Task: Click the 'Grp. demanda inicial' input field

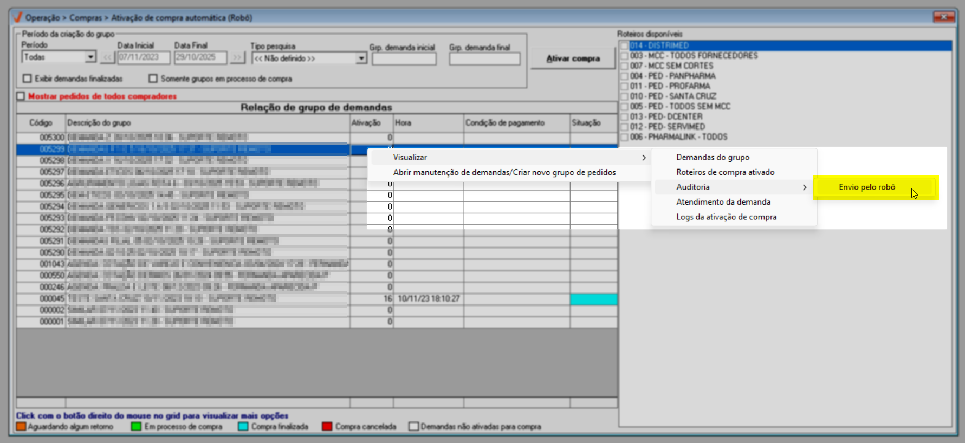Action: pos(404,59)
